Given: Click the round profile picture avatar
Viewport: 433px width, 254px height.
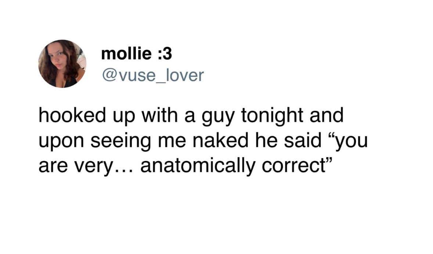Looking at the screenshot, I should [x=62, y=64].
